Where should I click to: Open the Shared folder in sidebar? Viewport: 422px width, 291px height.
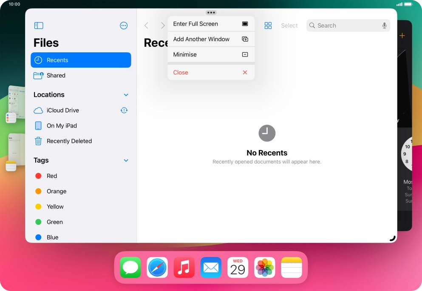point(56,76)
